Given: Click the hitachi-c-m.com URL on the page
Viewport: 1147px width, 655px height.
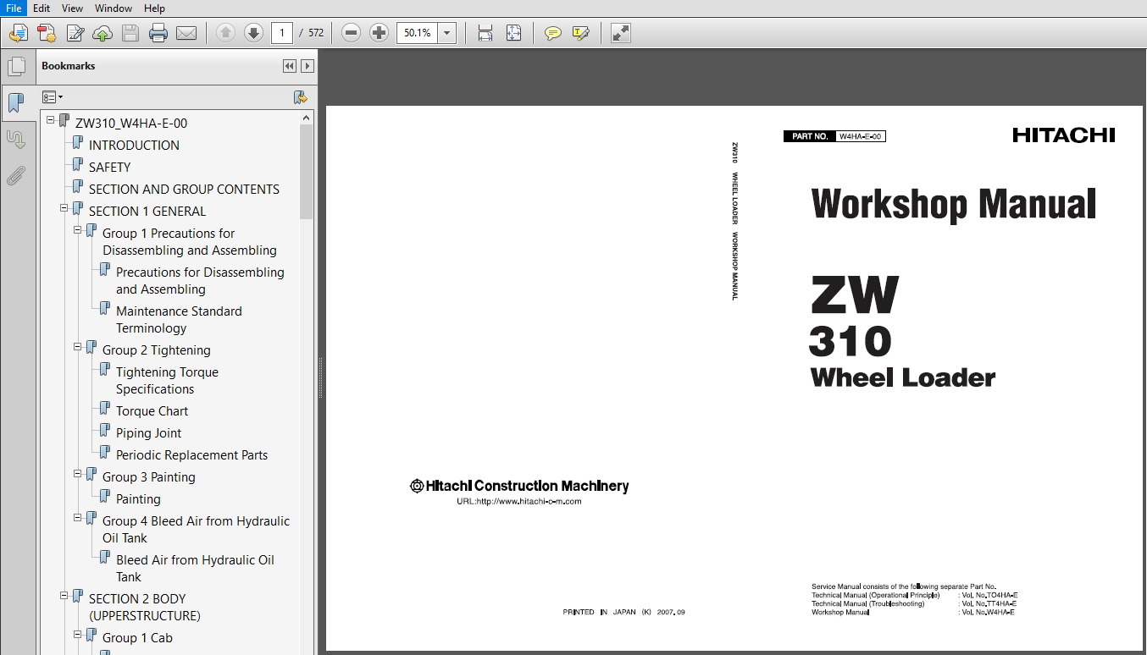Looking at the screenshot, I should tap(519, 501).
